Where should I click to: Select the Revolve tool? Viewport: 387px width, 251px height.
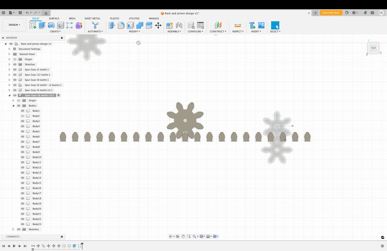51,25
